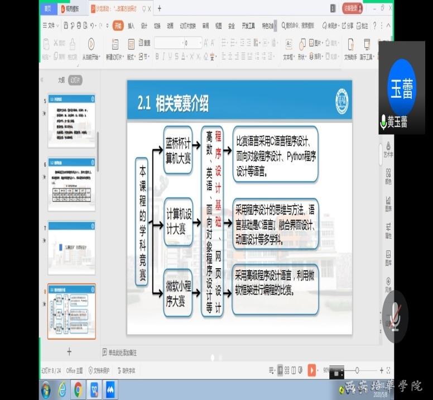Select the 大纲 outline panel tab
The height and width of the screenshot is (400, 433).
61,80
